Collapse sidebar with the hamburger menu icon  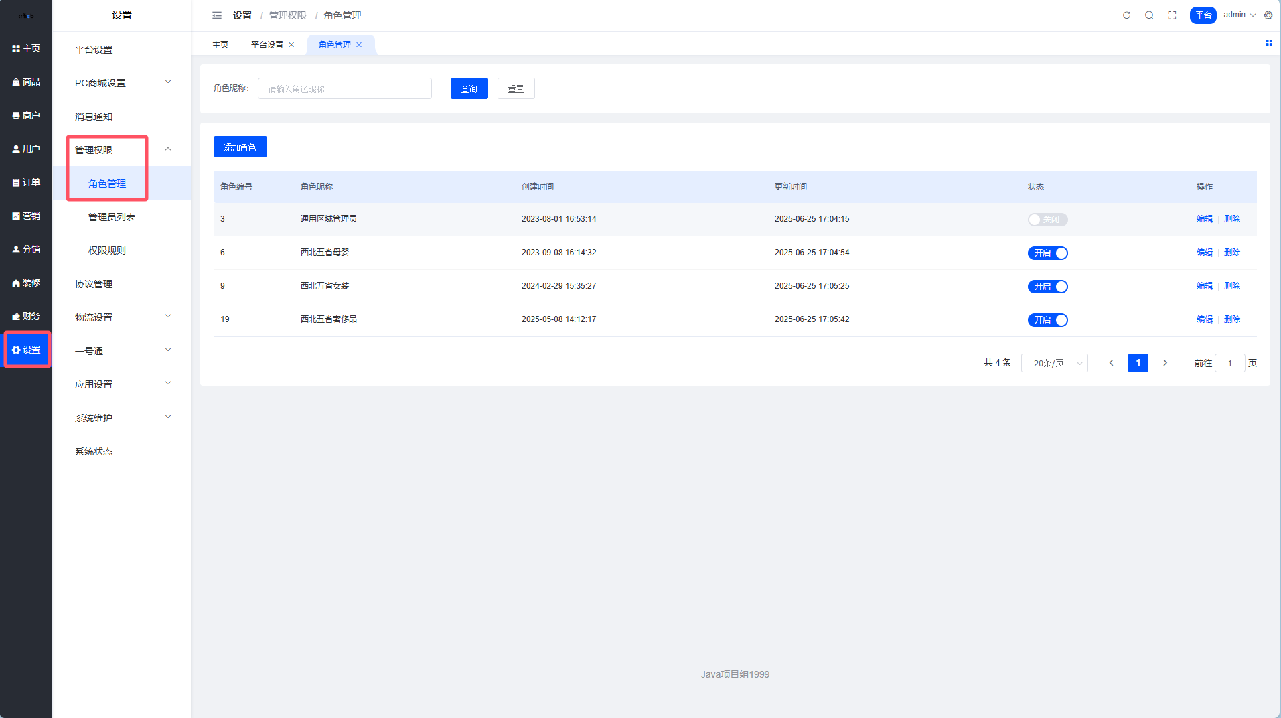click(x=217, y=15)
